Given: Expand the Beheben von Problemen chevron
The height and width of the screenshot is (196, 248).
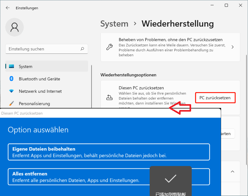Looking at the screenshot, I should [232, 47].
